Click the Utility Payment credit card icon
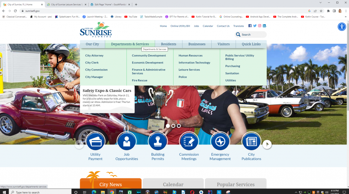Screen dimensions: 349x194 click(x=95, y=141)
